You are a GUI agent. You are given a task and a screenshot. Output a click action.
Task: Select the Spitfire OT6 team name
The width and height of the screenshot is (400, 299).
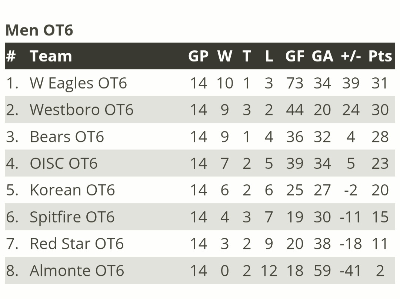tap(72, 217)
